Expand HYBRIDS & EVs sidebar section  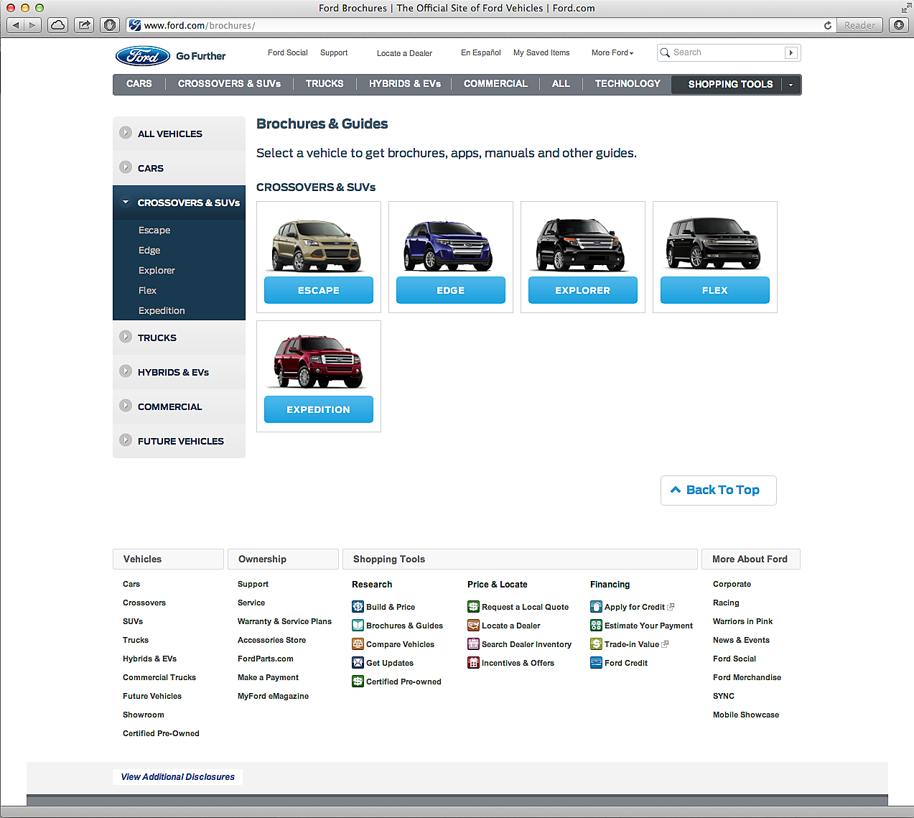pyautogui.click(x=179, y=372)
